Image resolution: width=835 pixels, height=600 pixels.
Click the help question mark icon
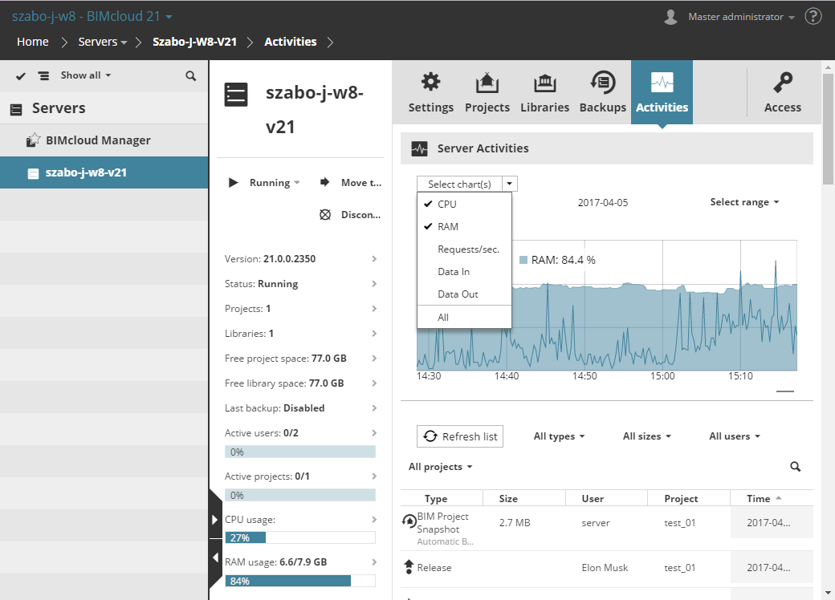[x=813, y=17]
